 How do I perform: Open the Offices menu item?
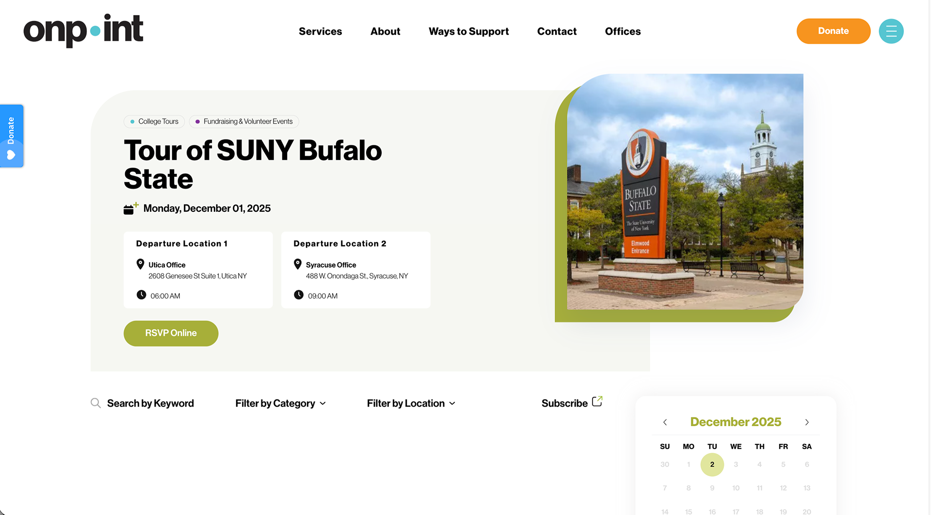623,31
